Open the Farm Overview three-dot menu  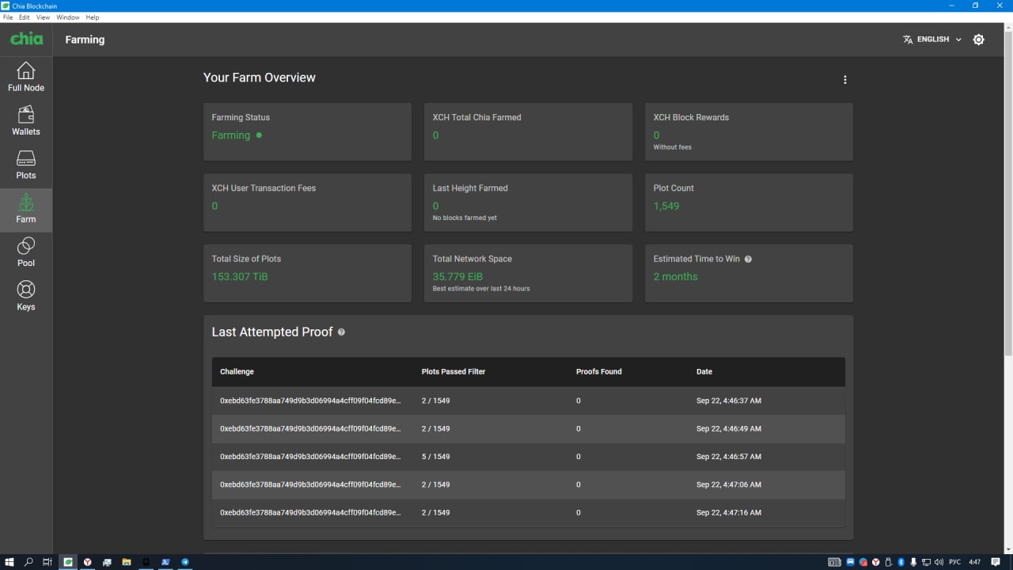point(845,80)
